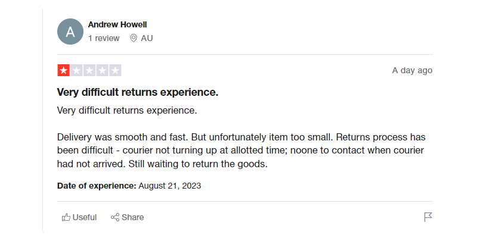Open the bold 'Very difficult returns experience.' title
Image resolution: width=477 pixels, height=238 pixels.
[138, 92]
